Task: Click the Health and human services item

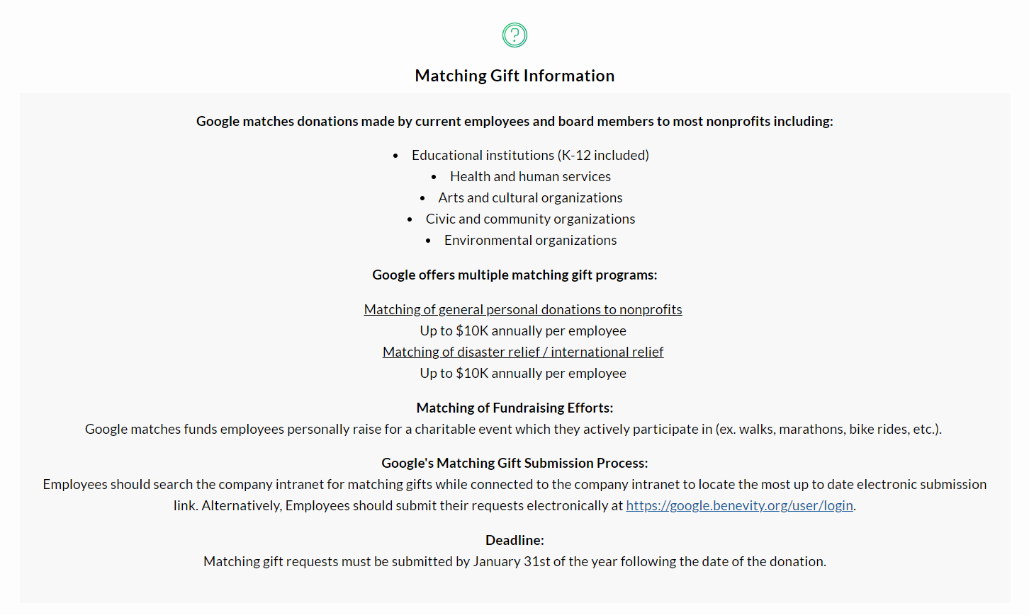Action: [x=529, y=176]
